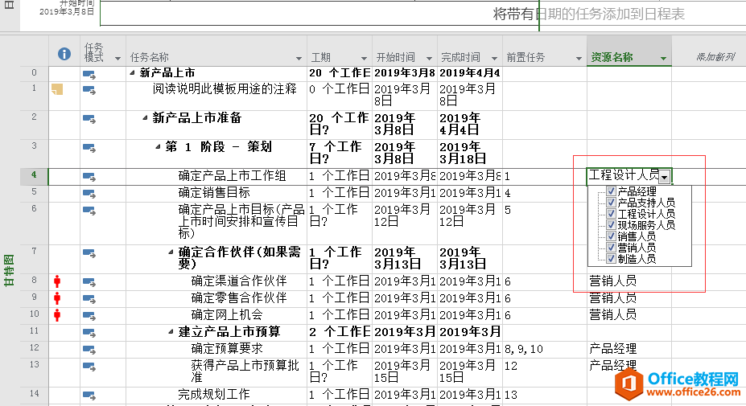Click task mode icon for row 6
Viewport: 746px width, 406px height.
point(89,211)
